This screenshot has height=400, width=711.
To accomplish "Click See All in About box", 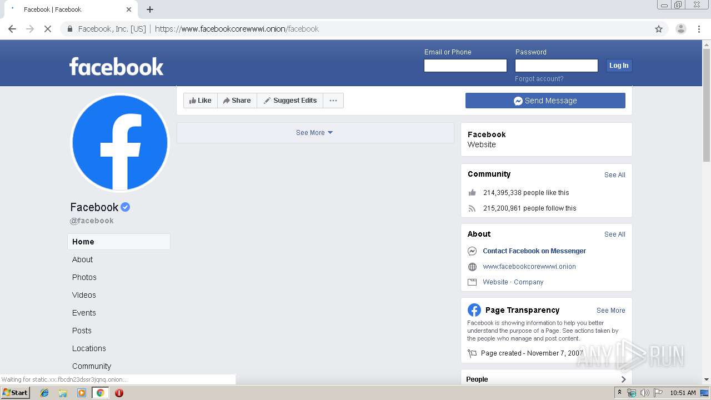I will tap(615, 234).
